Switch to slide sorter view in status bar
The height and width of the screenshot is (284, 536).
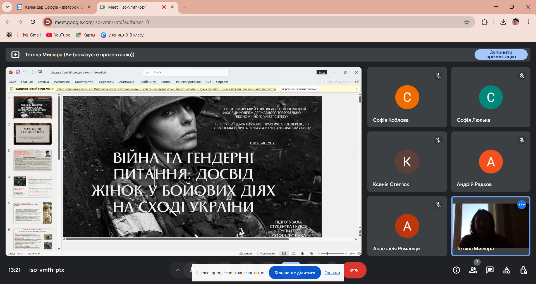293,253
